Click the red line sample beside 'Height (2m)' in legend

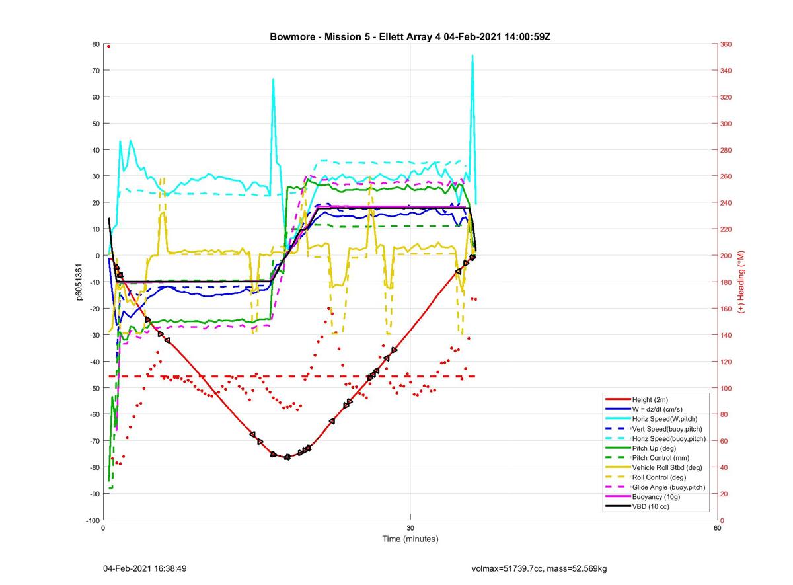tap(617, 399)
